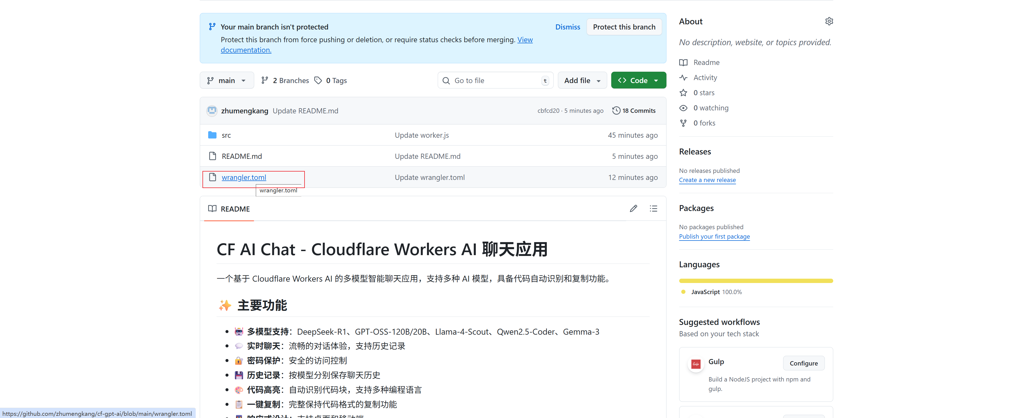This screenshot has height=418, width=1033.
Task: Open the src folder
Action: [226, 136]
